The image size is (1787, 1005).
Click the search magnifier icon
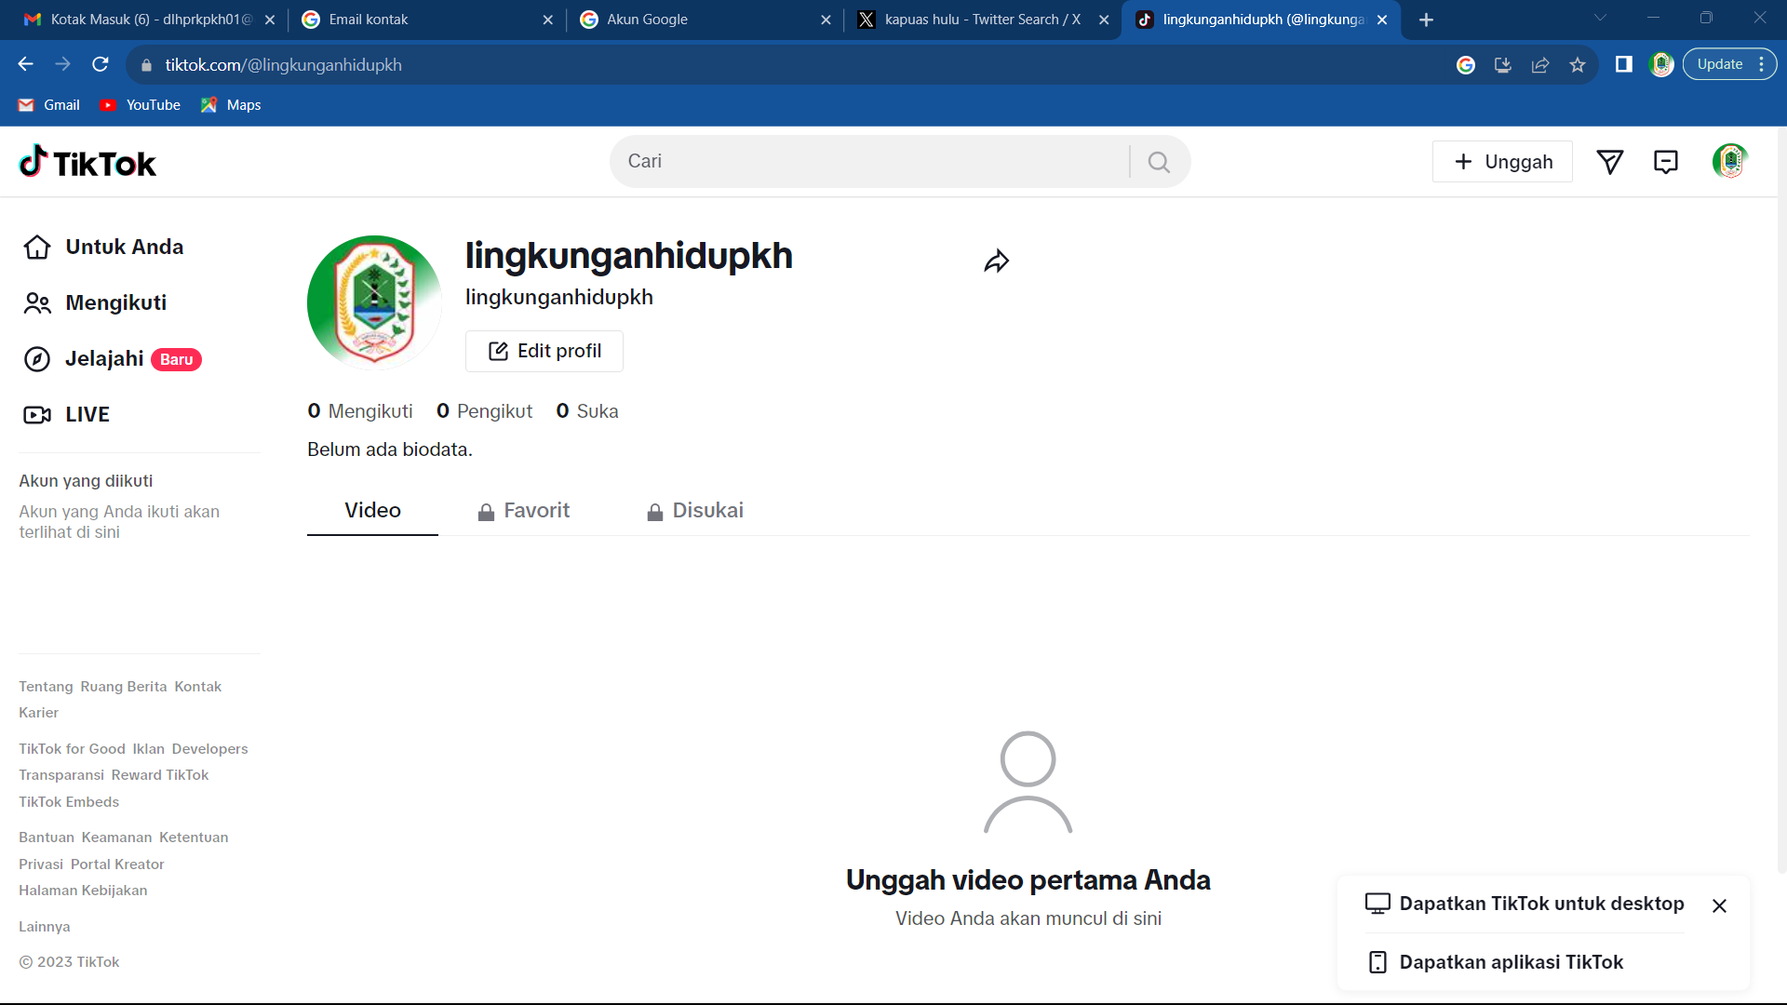[1159, 162]
